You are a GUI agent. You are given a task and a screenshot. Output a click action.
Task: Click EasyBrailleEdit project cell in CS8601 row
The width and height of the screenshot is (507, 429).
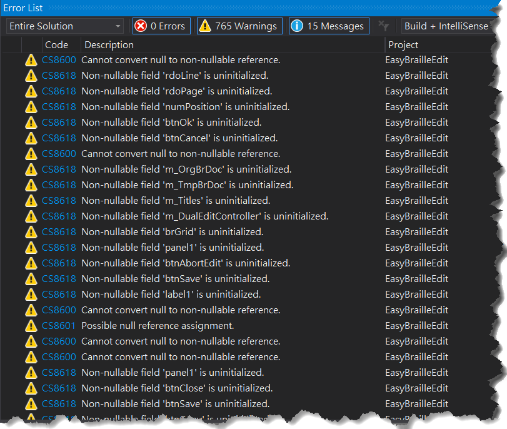click(x=416, y=325)
